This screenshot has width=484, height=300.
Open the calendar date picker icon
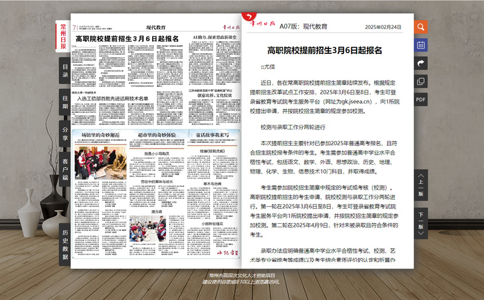tap(420, 45)
